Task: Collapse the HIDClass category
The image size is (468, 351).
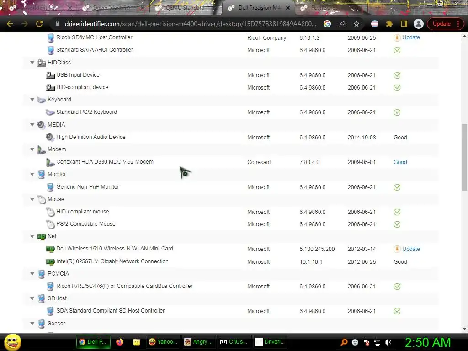Action: (32, 63)
